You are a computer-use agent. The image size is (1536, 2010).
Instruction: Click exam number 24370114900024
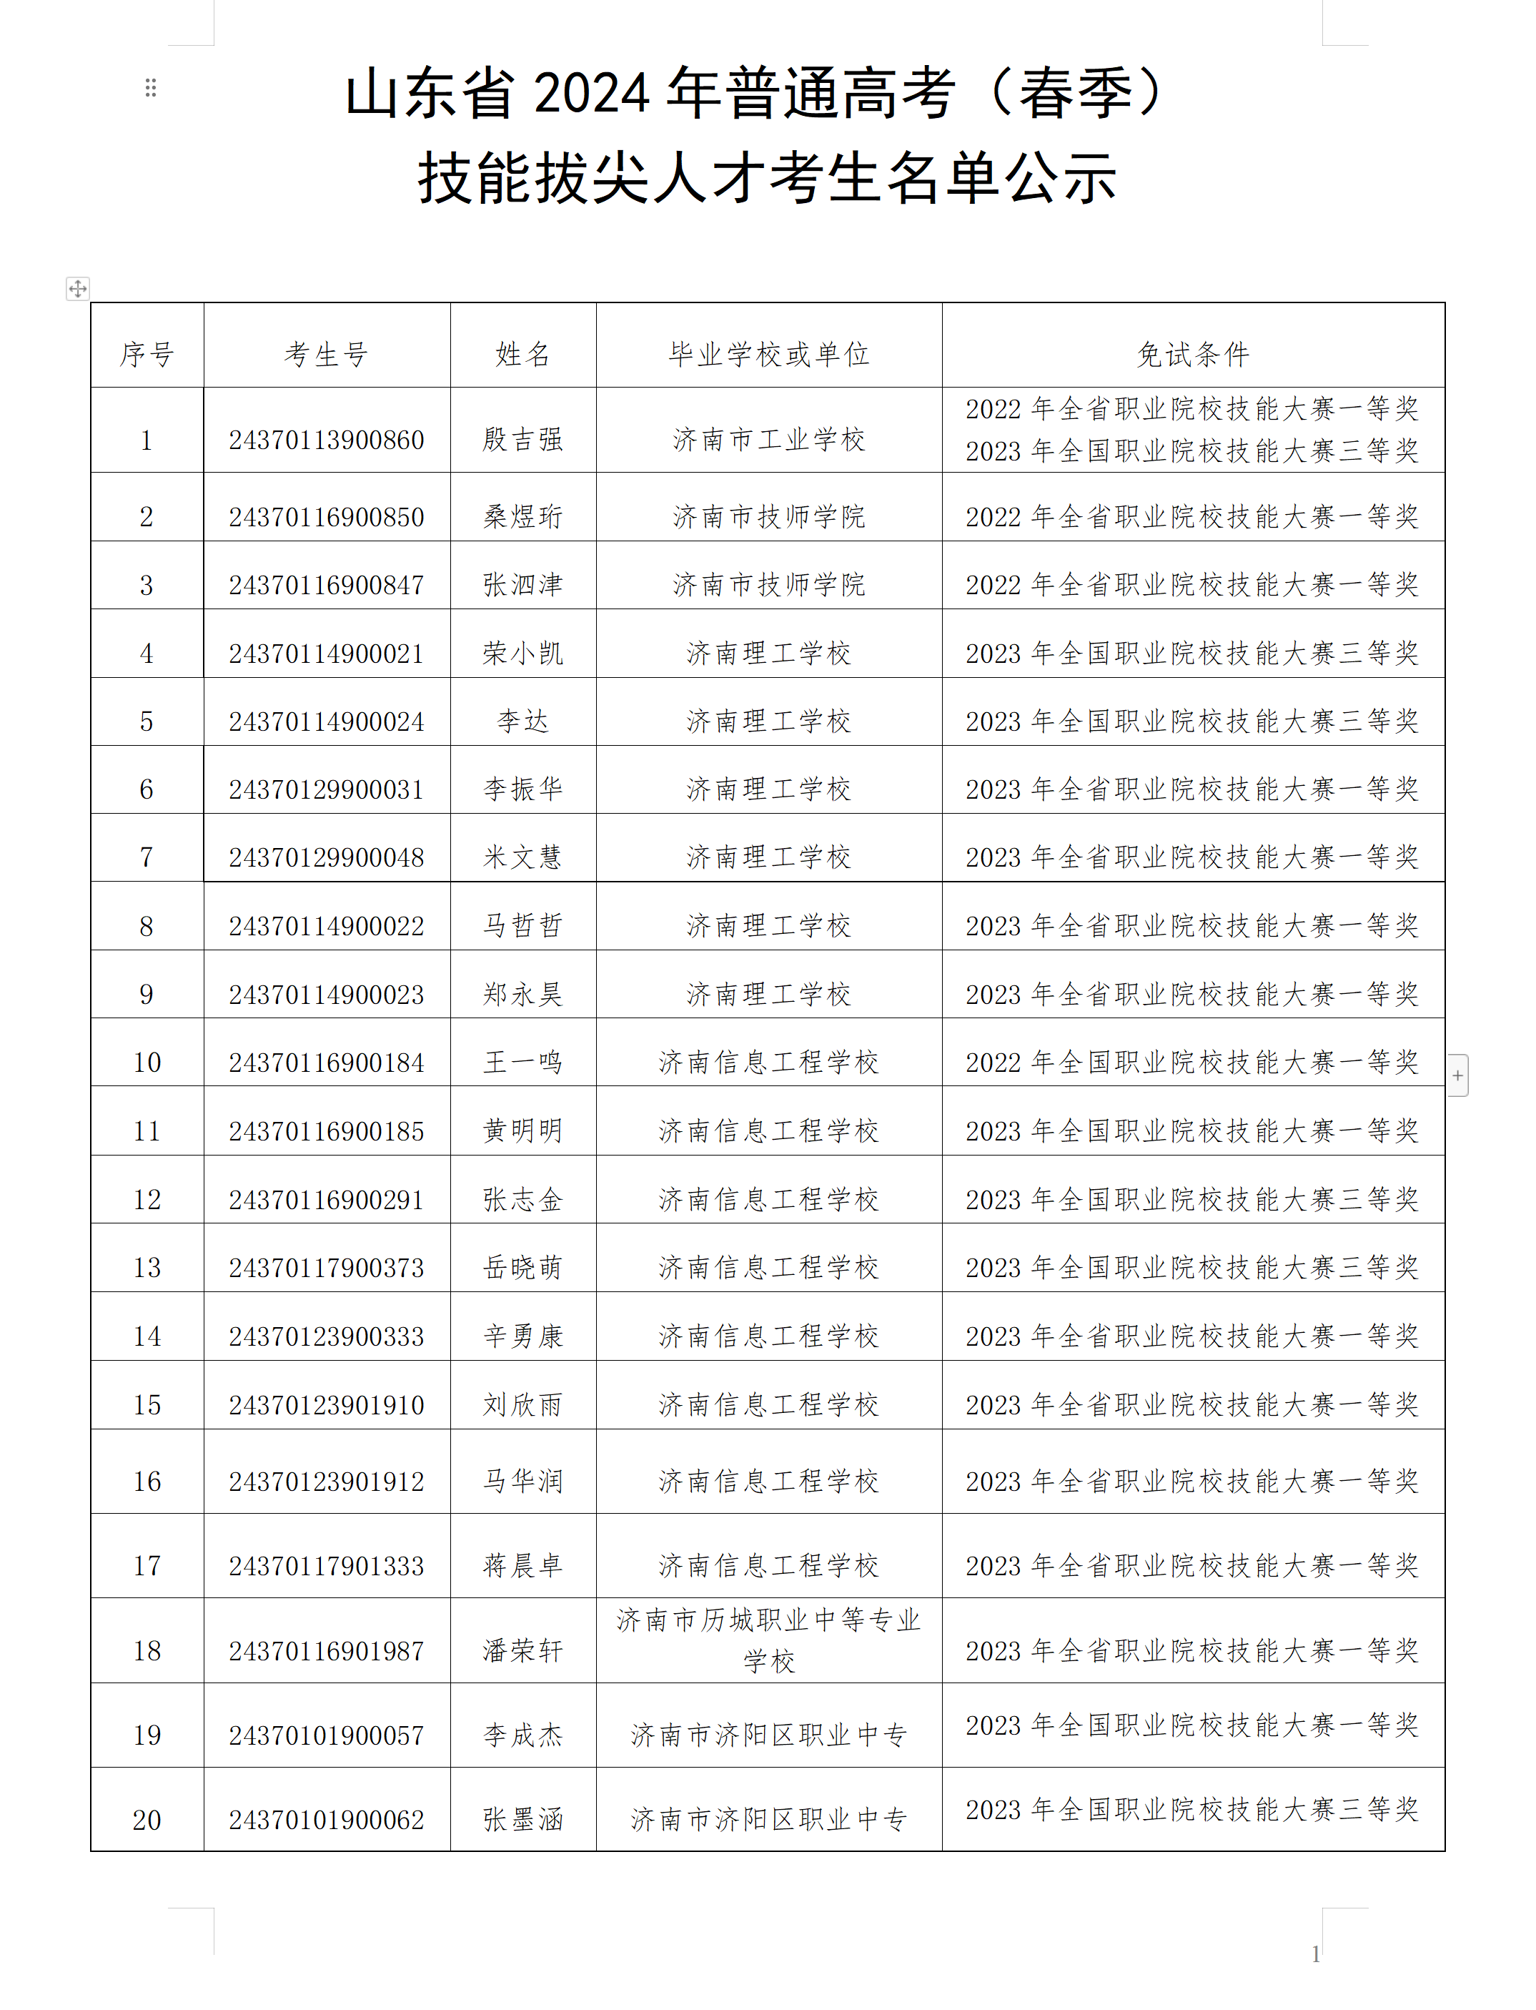coord(327,721)
